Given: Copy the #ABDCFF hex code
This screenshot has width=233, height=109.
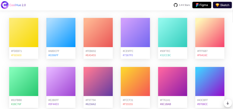Looking at the screenshot, I should point(54,51).
